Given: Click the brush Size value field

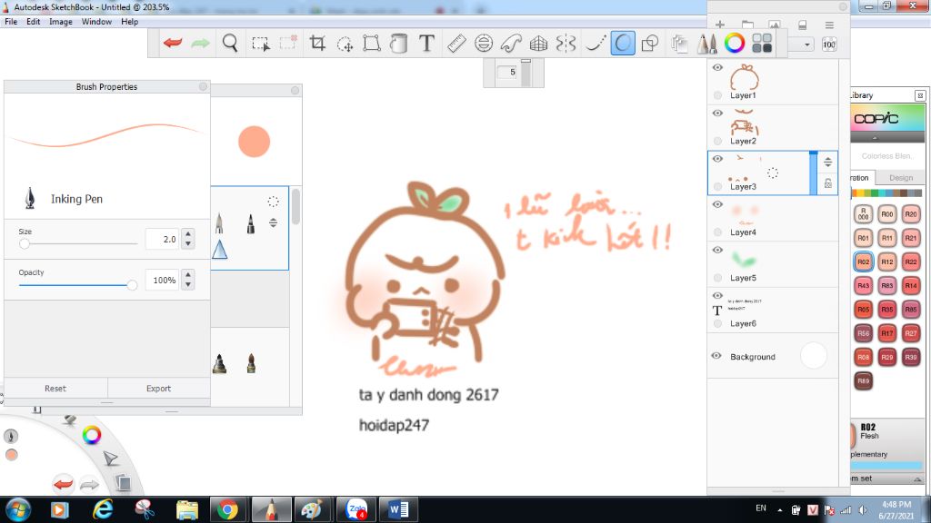Looking at the screenshot, I should point(162,239).
